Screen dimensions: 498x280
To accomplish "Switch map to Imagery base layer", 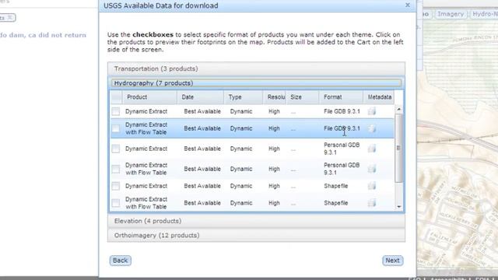I will [451, 14].
